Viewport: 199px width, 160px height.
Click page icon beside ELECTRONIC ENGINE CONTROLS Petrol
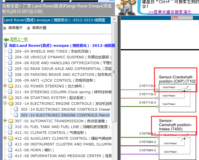pos(16,115)
